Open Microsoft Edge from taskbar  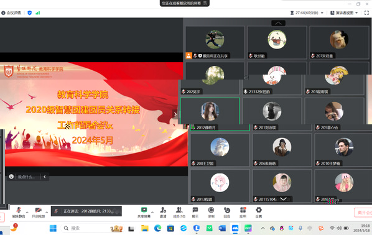tap(157, 228)
